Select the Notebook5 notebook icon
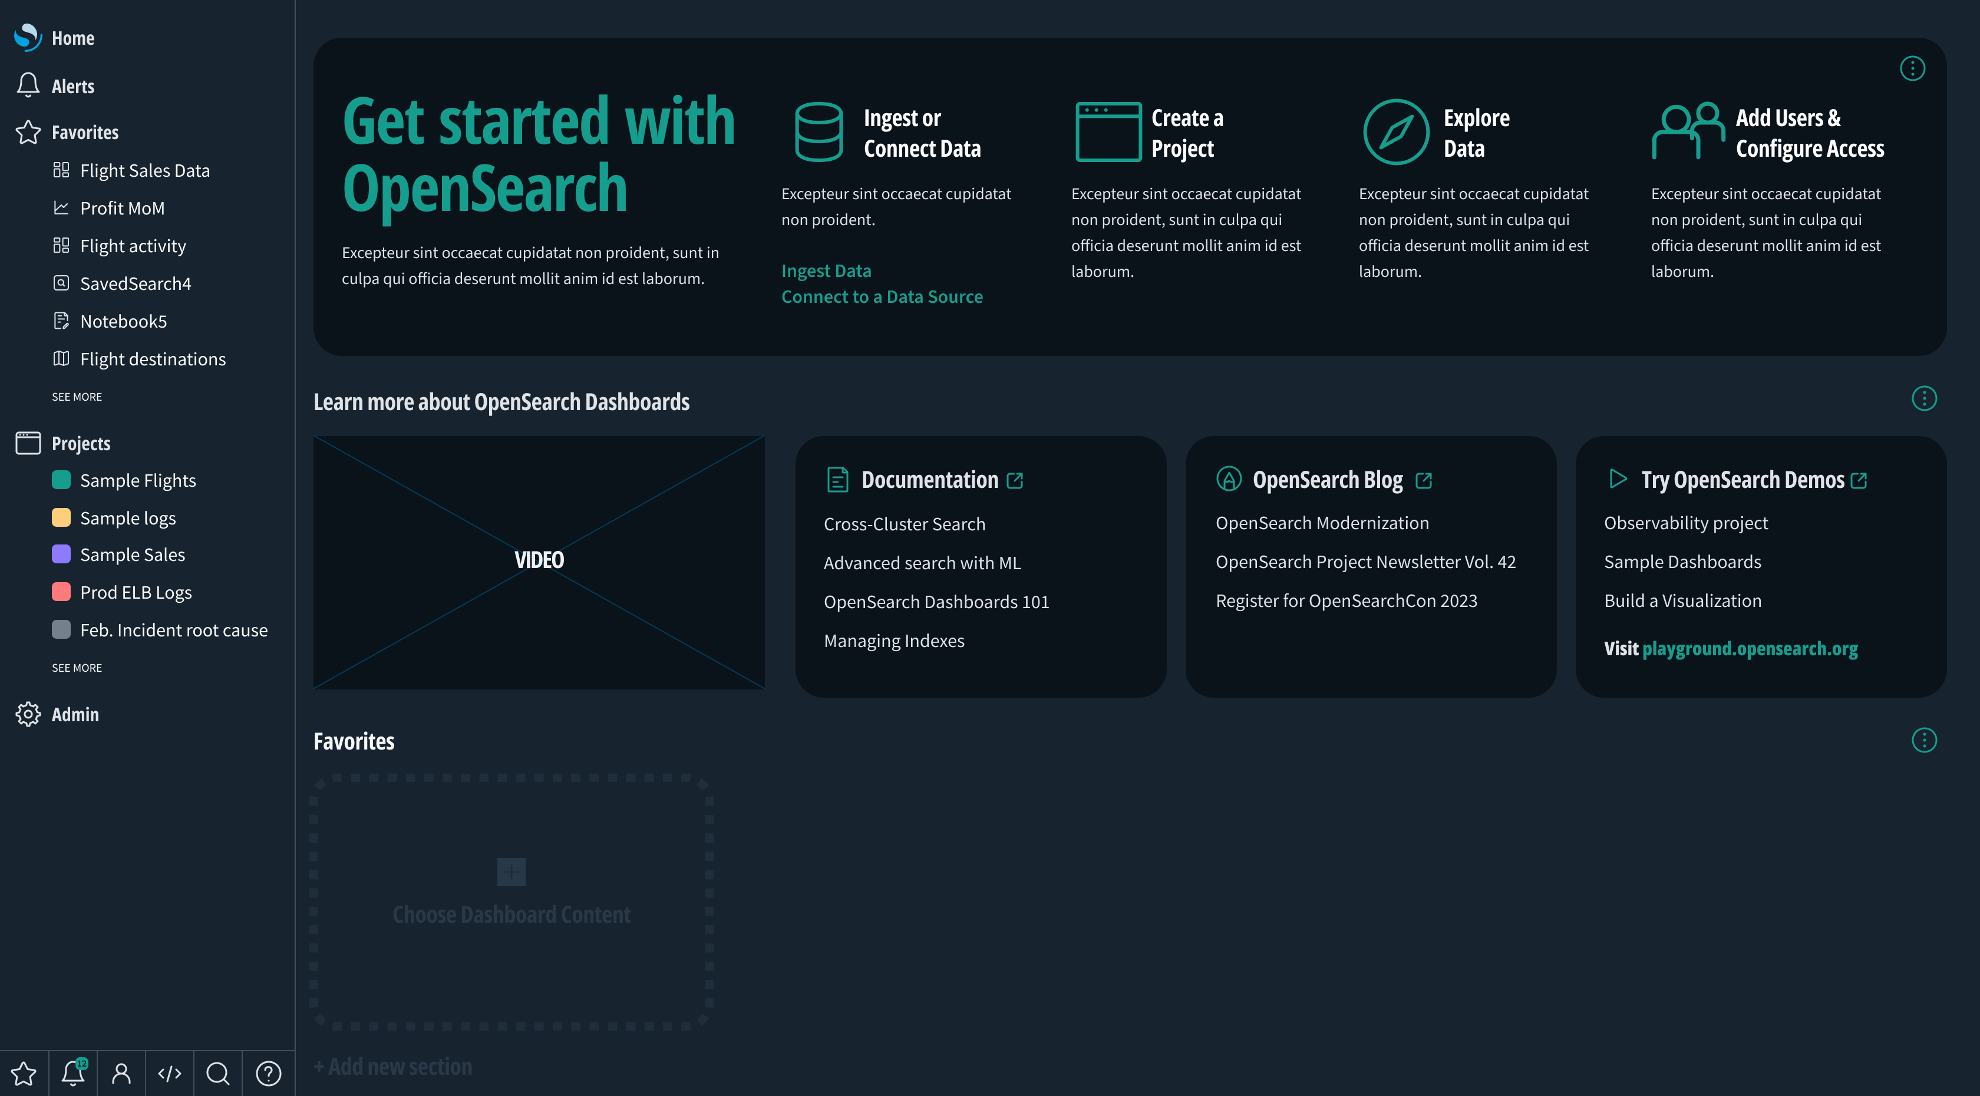 (x=61, y=321)
